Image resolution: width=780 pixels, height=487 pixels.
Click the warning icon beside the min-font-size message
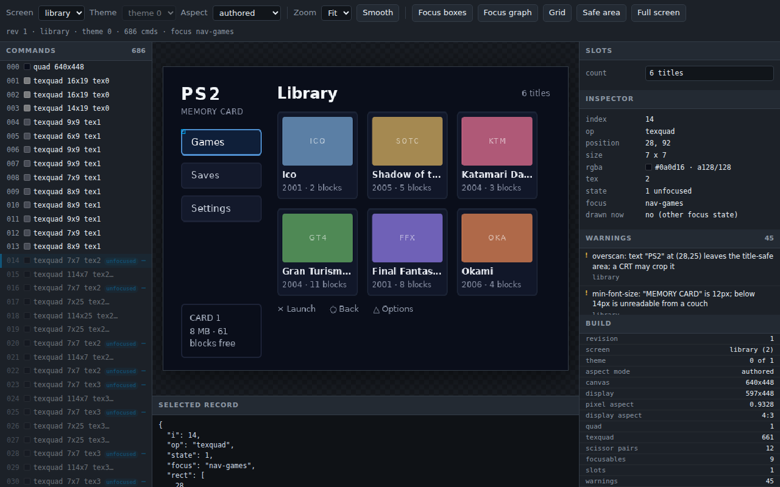[x=587, y=293]
